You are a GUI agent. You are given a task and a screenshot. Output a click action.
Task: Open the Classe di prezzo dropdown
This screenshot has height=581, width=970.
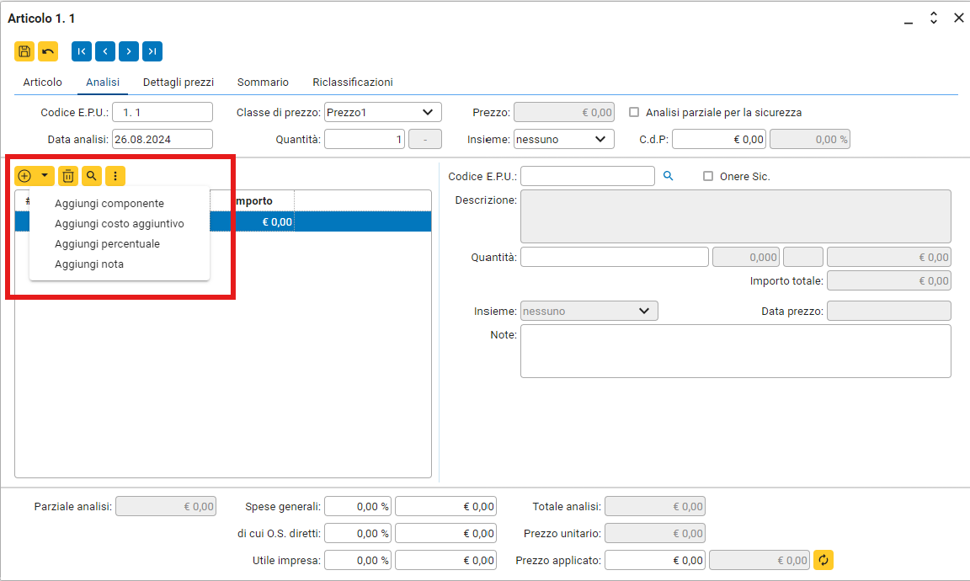383,112
